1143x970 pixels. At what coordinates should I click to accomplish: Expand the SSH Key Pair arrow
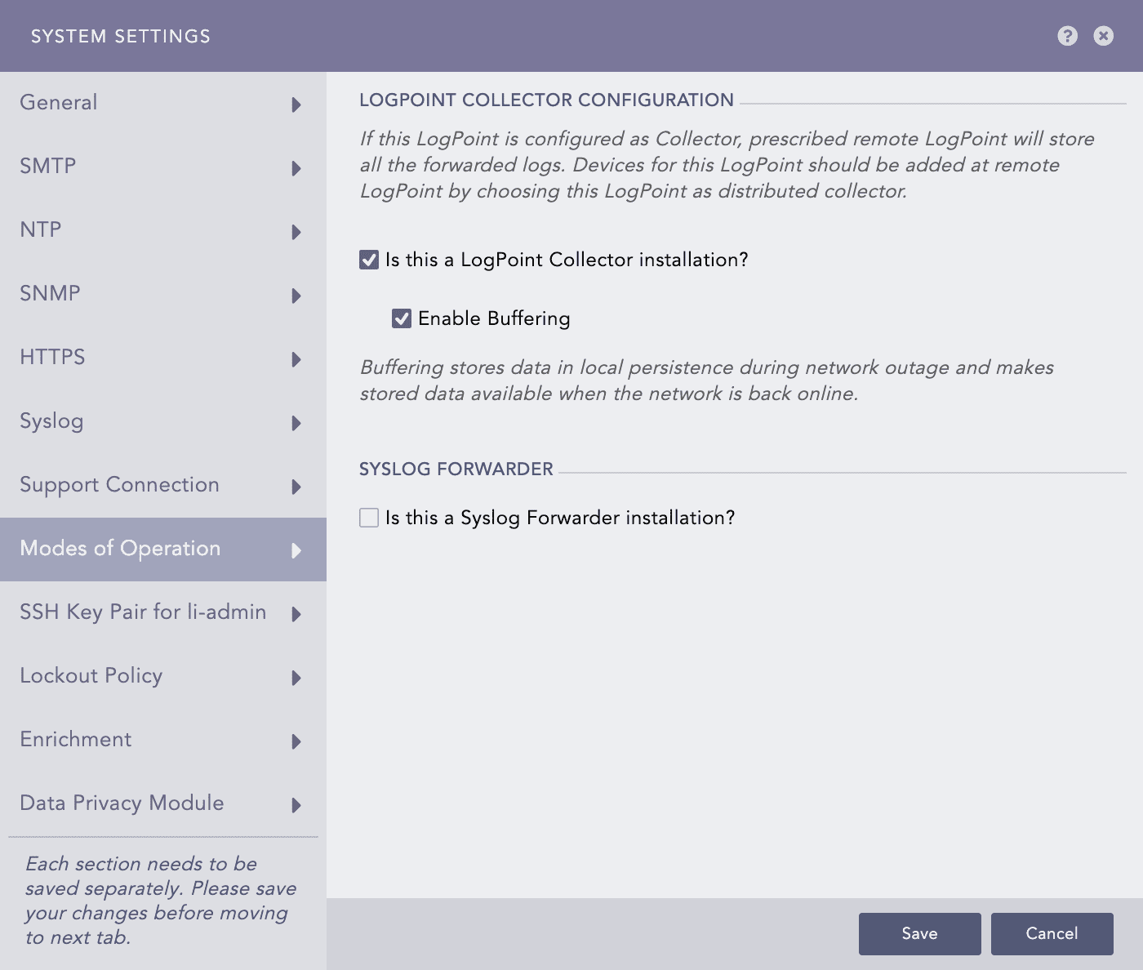coord(296,614)
